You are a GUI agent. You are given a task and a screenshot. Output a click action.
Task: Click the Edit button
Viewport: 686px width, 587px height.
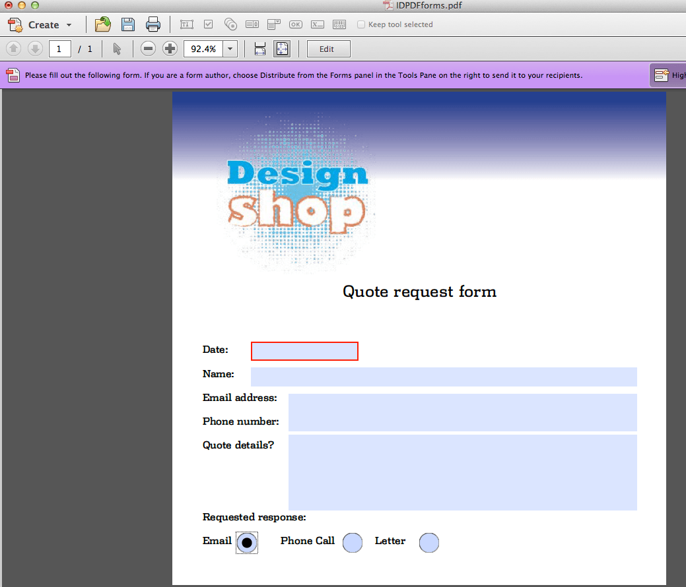click(328, 48)
